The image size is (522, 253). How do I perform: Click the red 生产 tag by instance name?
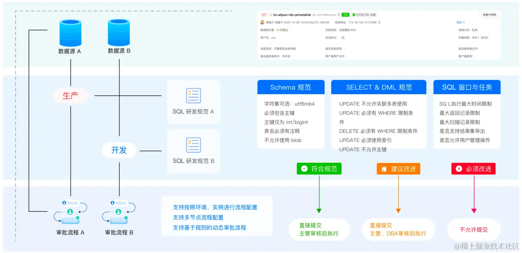pos(263,15)
